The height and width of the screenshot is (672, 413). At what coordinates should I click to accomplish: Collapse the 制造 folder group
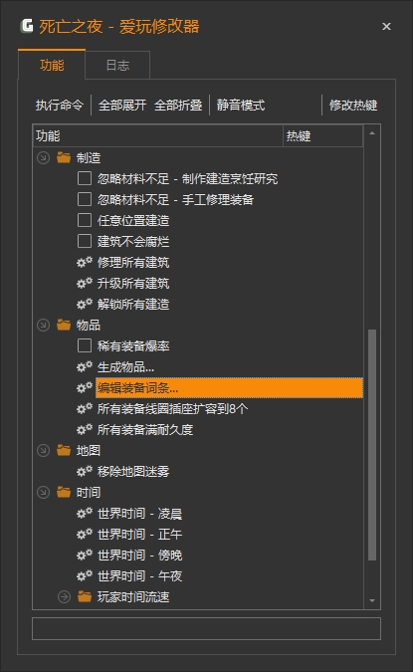43,157
